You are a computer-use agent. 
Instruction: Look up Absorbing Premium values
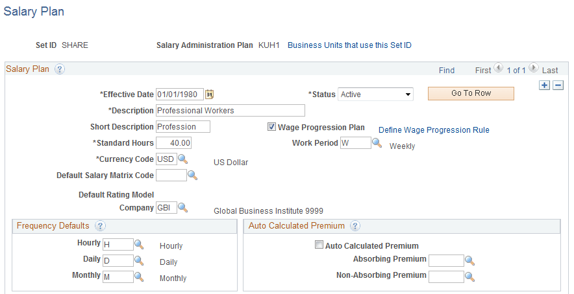[469, 261]
